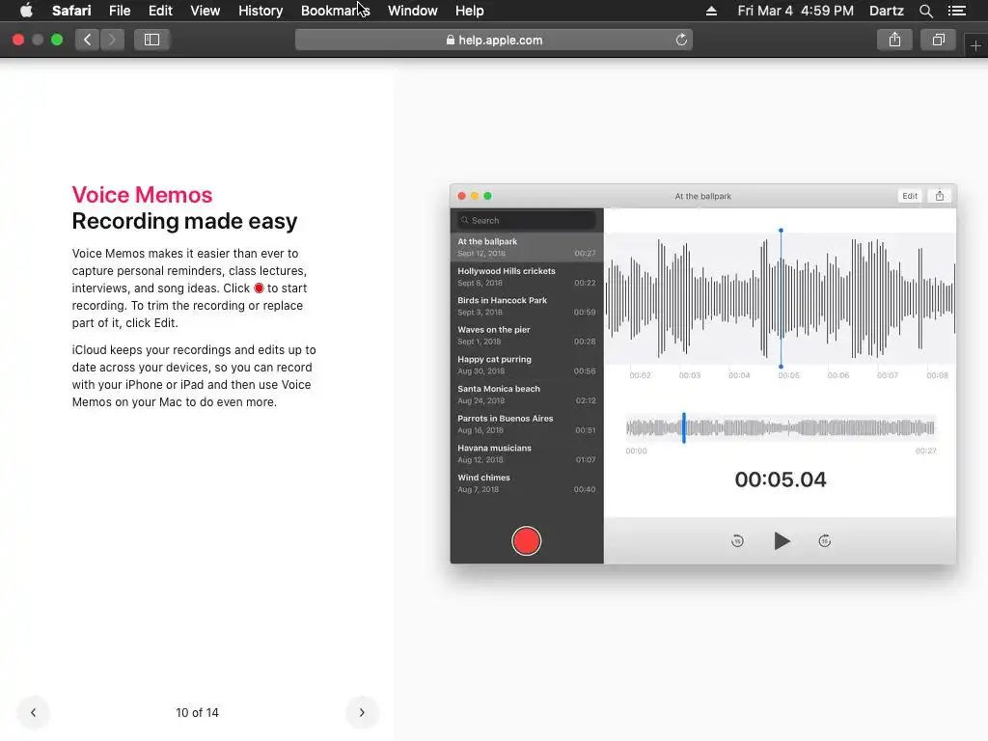
Task: Open Spotlight search magnifier
Action: click(925, 11)
